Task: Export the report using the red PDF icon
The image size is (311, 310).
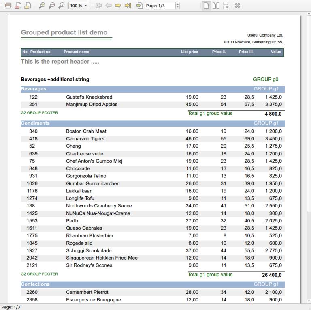Action: coord(17,6)
